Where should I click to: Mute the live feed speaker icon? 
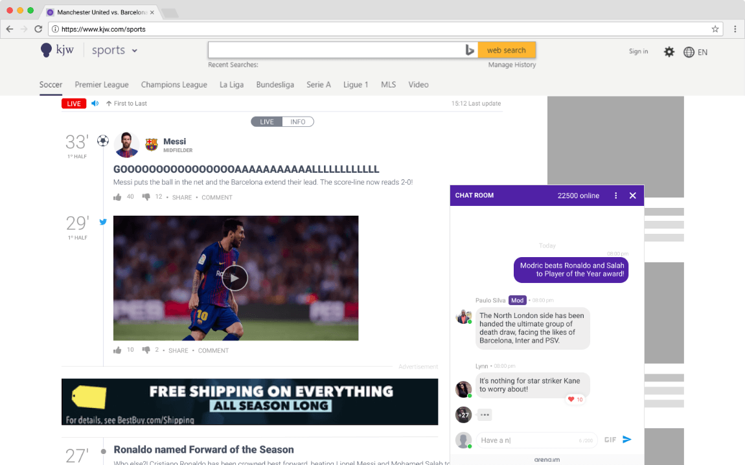(x=95, y=103)
